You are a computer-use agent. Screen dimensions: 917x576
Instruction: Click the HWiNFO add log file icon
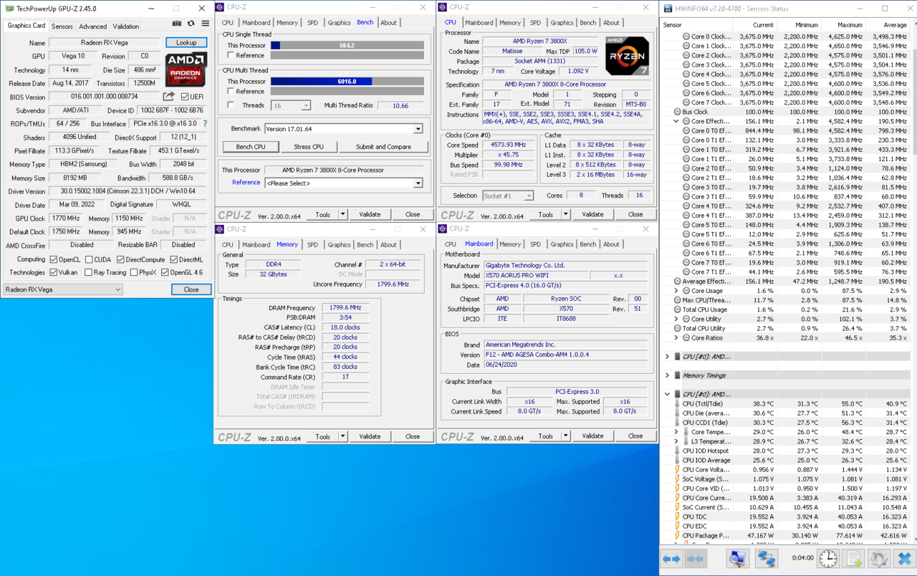point(855,558)
